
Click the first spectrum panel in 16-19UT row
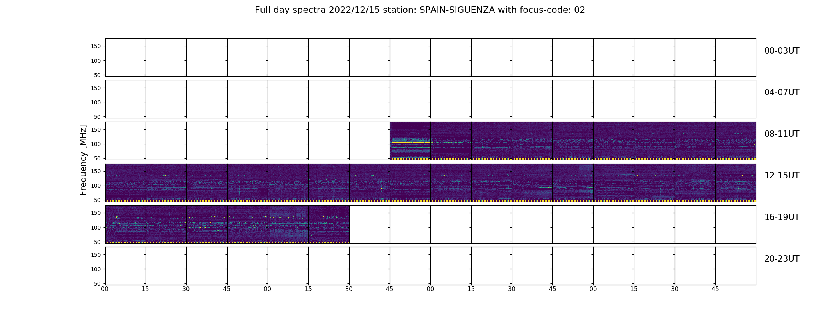click(x=126, y=224)
